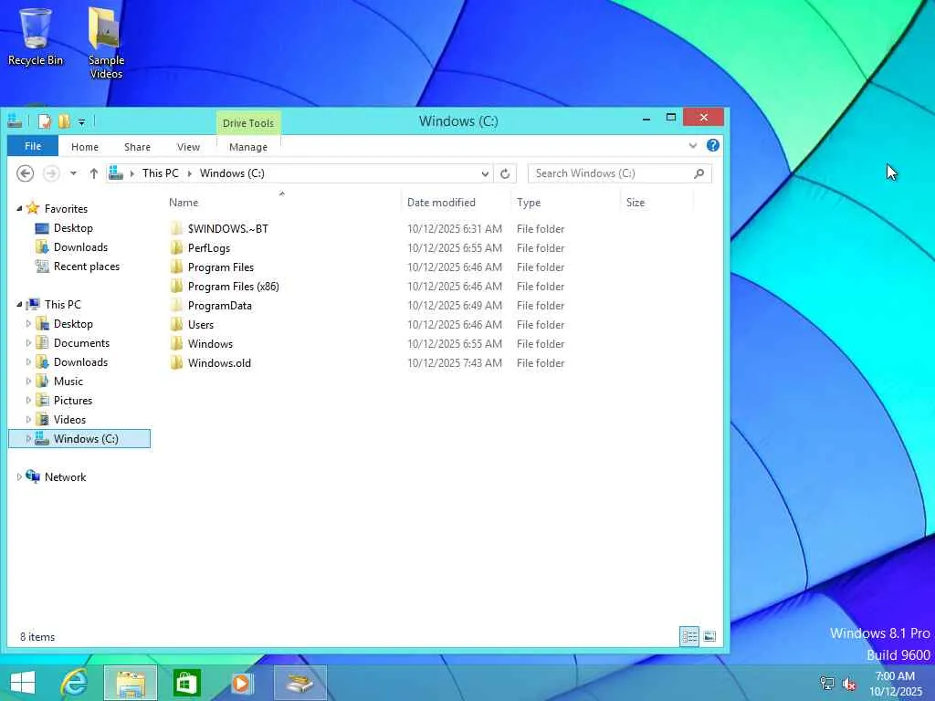Open the Recycle Bin desktop icon
Viewport: 935px width, 701px height.
pyautogui.click(x=36, y=37)
